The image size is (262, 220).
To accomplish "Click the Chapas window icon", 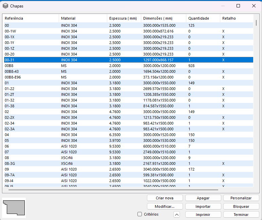I will click(5, 6).
